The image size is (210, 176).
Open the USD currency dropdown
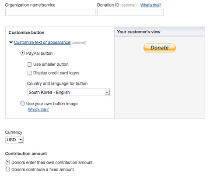coord(14,140)
